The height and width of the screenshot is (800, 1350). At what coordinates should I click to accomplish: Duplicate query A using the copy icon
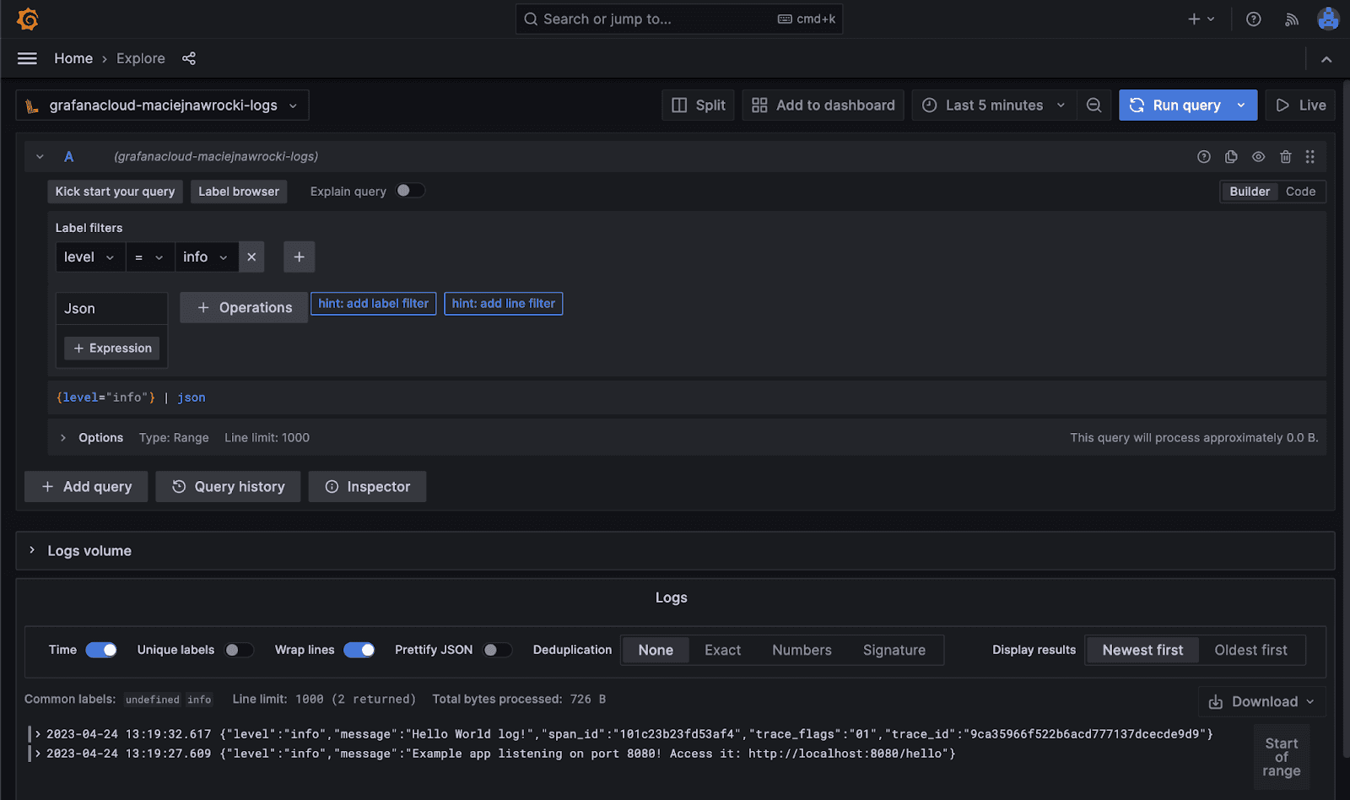click(1230, 156)
